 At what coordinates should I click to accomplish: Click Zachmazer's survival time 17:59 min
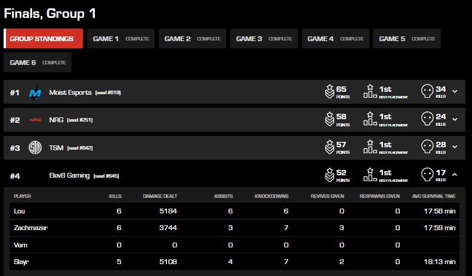[x=440, y=228]
